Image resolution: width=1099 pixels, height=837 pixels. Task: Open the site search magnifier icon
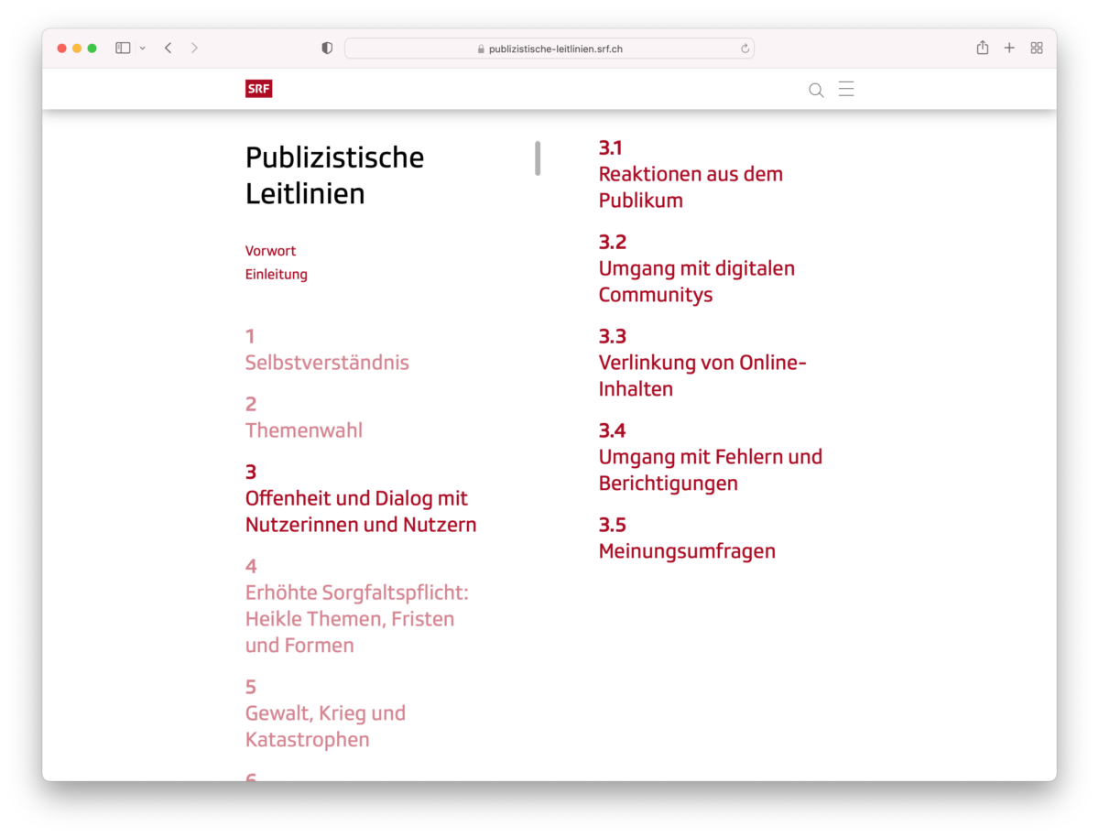tap(816, 90)
